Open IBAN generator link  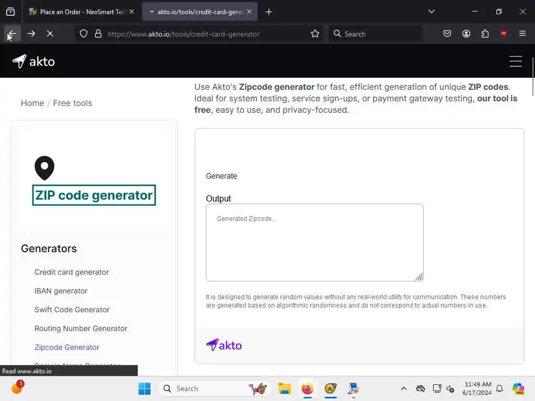pyautogui.click(x=61, y=291)
